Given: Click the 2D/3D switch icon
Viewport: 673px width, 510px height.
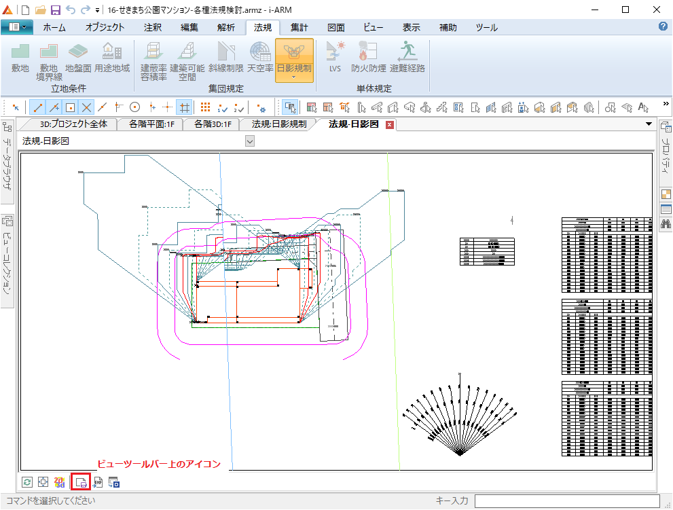Looking at the screenshot, I should tap(60, 482).
